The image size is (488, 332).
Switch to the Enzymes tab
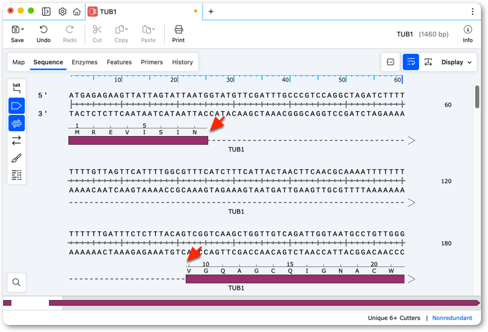pyautogui.click(x=84, y=62)
